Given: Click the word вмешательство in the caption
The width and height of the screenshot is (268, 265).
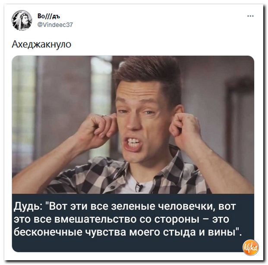Looking at the screenshot, I should [x=95, y=220].
